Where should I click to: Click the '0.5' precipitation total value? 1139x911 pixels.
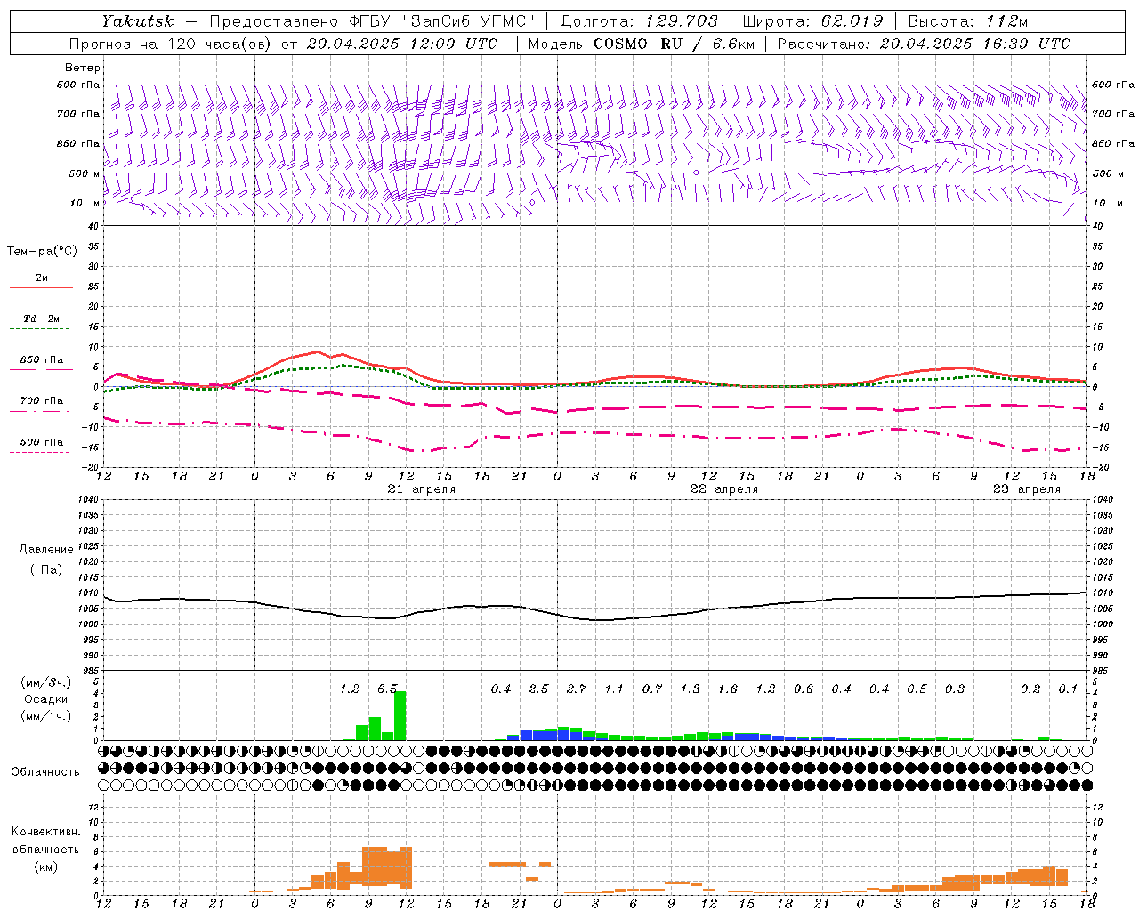tap(917, 689)
